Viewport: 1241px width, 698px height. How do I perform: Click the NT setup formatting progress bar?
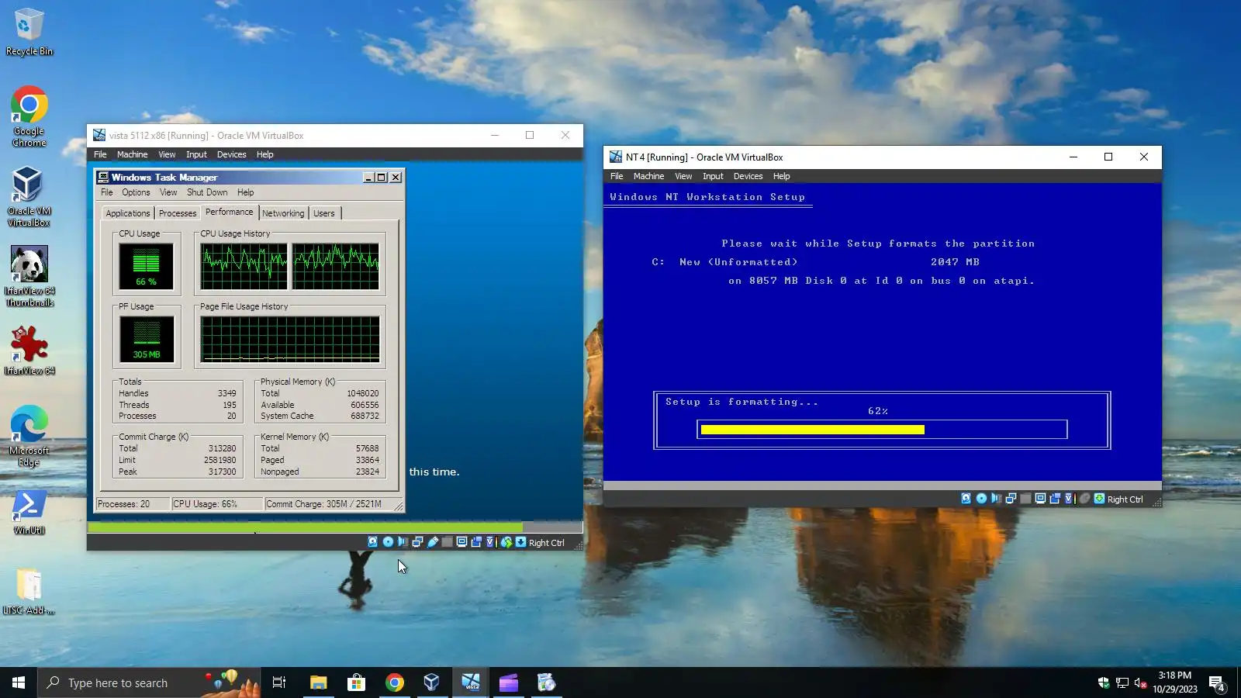(882, 430)
